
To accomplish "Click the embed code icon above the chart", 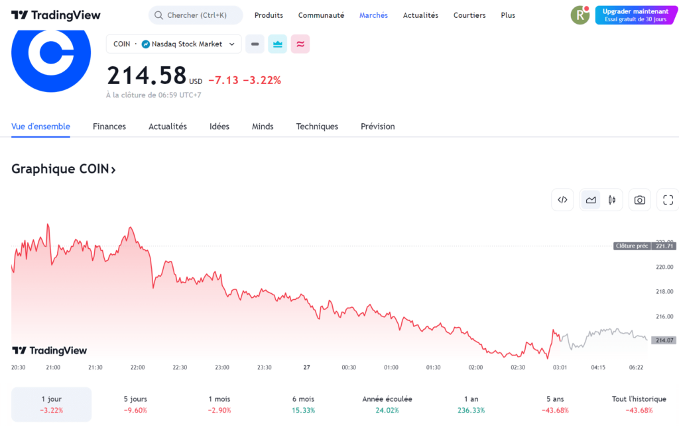I will point(562,199).
